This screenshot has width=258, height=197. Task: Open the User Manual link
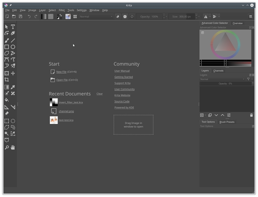point(122,71)
